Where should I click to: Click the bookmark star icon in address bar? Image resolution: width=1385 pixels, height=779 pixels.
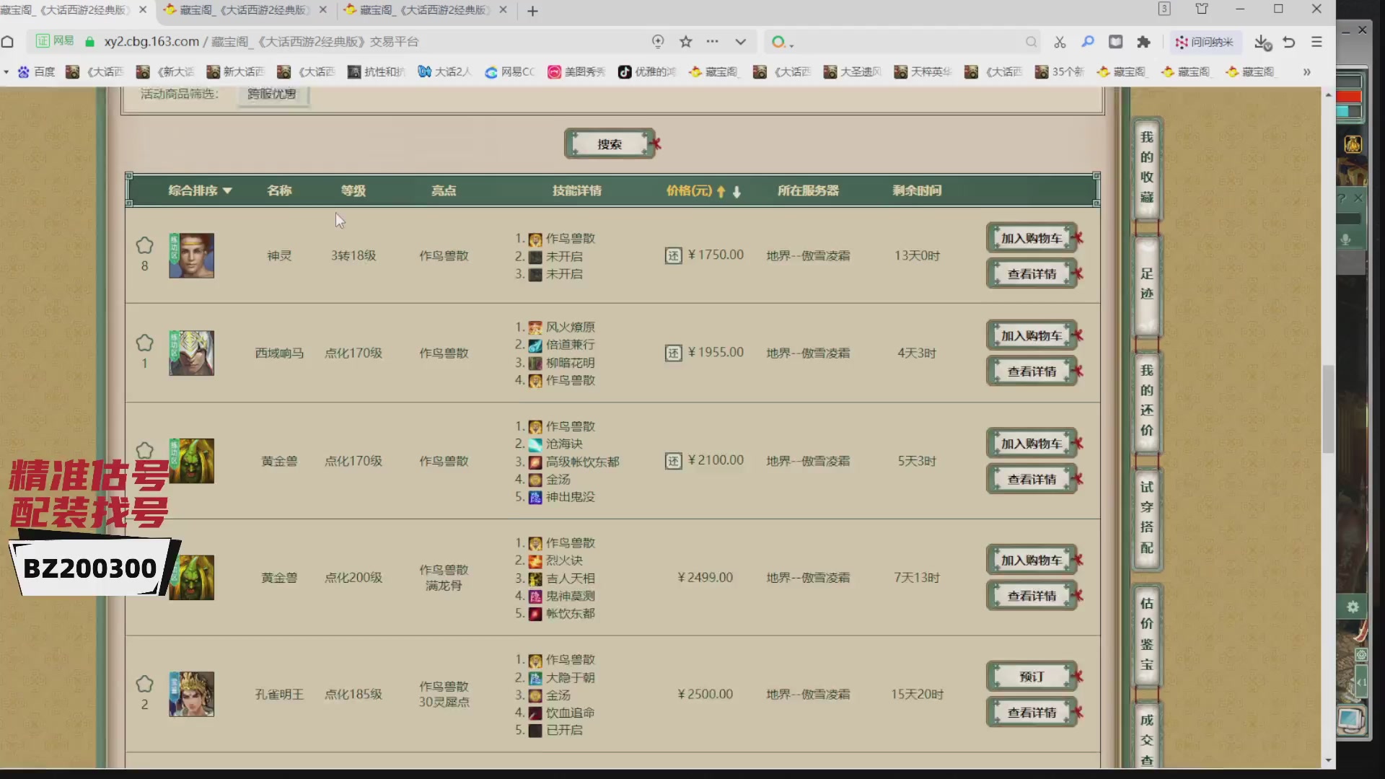[x=685, y=42]
